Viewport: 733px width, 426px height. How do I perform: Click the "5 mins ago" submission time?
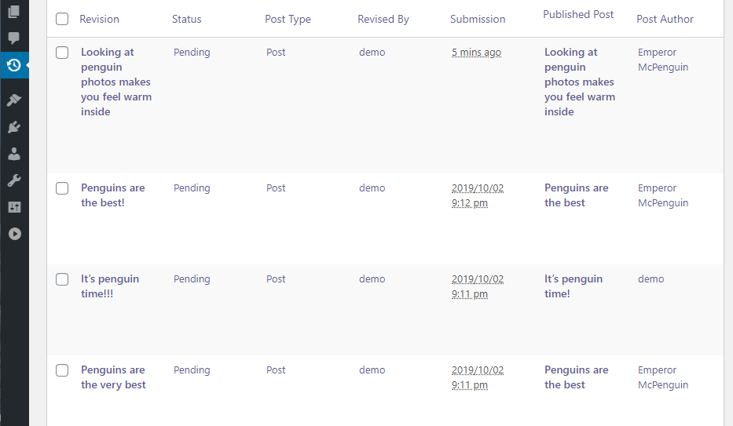[476, 53]
